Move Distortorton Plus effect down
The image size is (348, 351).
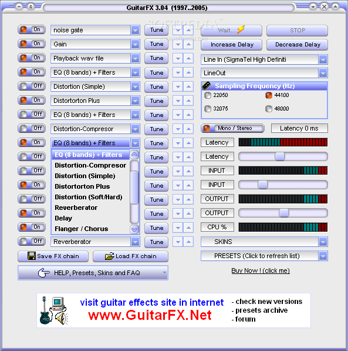178,101
